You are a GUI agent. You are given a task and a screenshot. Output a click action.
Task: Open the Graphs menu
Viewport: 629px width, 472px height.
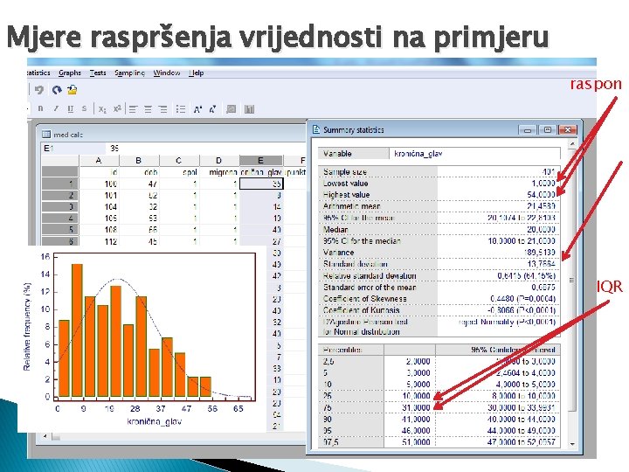coord(70,73)
